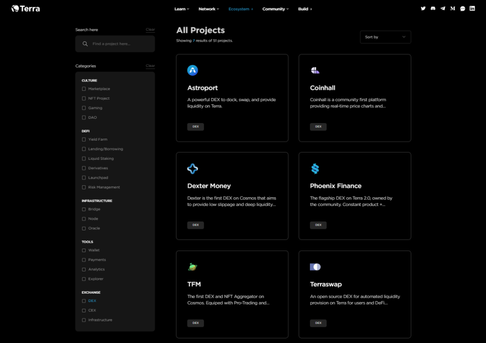Clear the search field via Clear link
This screenshot has width=486, height=343.
151,30
